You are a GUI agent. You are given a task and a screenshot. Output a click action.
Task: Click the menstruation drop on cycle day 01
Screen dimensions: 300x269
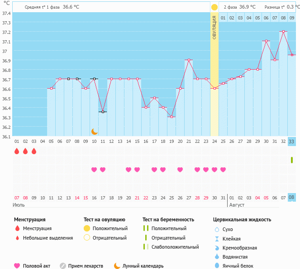click(17, 151)
